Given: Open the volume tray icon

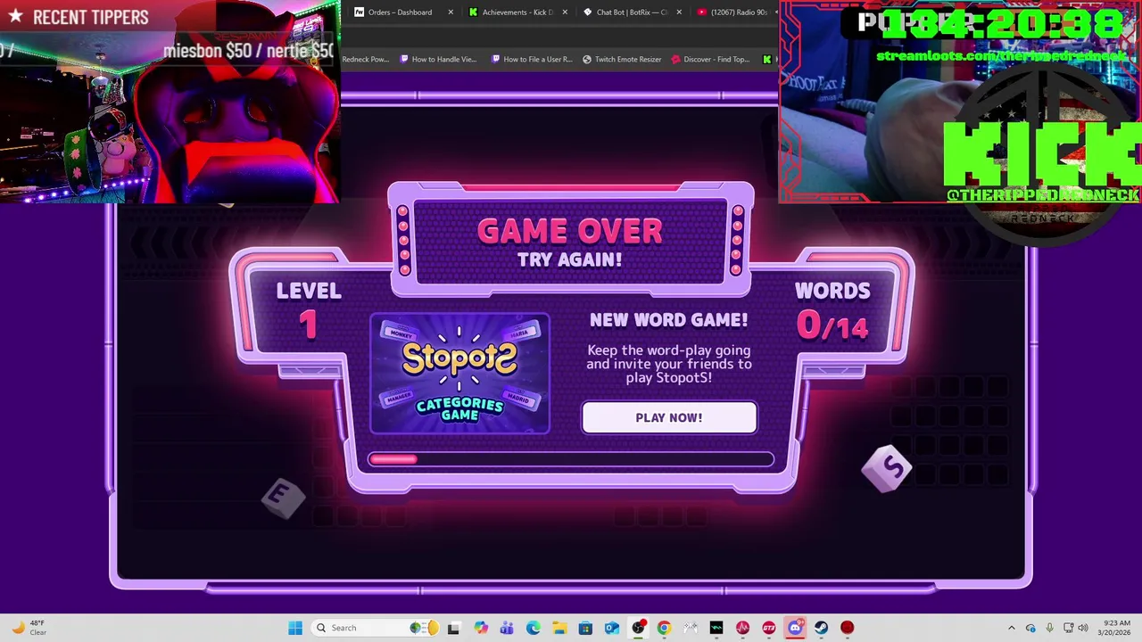Looking at the screenshot, I should (1083, 628).
